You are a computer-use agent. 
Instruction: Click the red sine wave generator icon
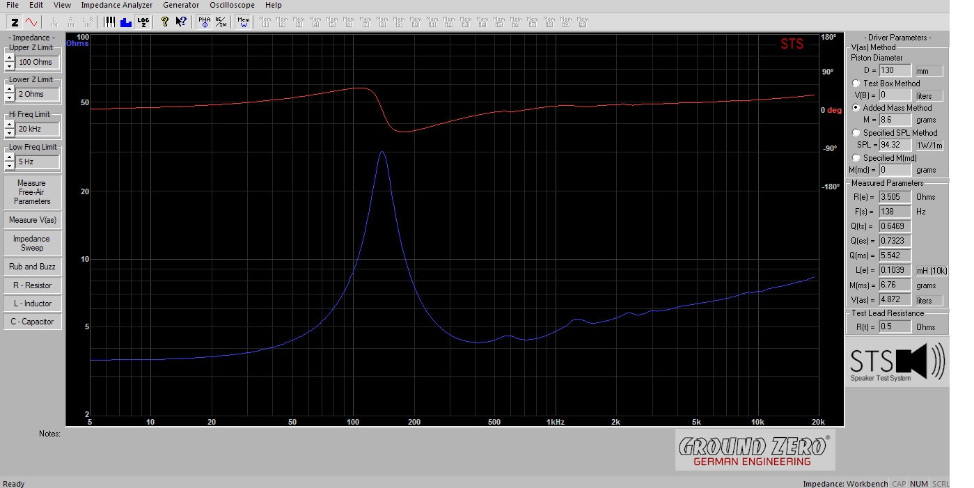[31, 22]
